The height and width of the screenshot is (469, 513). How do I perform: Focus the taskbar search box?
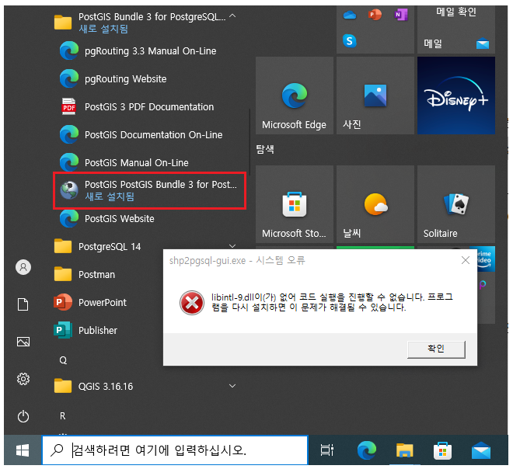175,450
